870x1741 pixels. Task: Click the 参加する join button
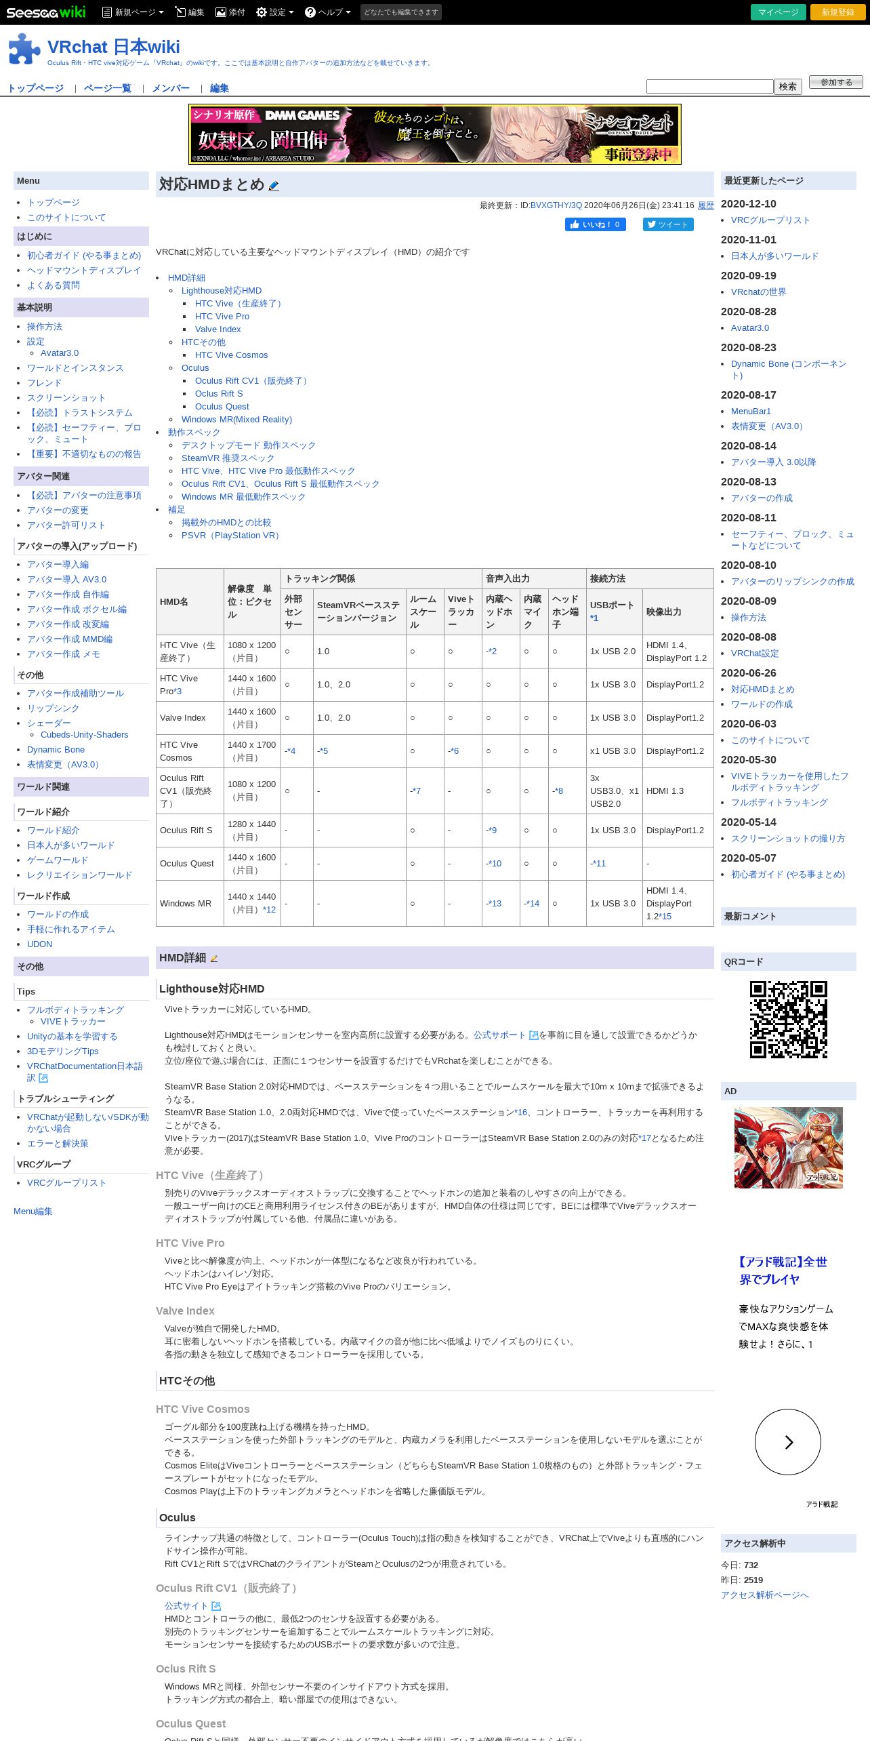click(836, 82)
